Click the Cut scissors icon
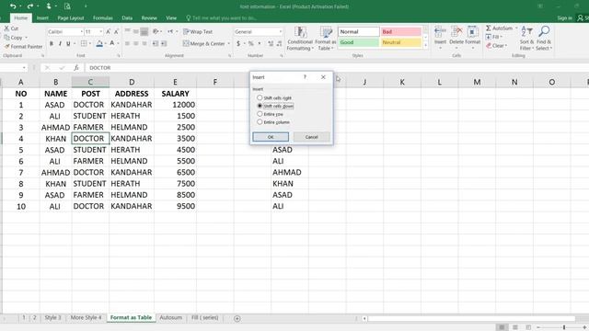589x331 pixels. 6,29
